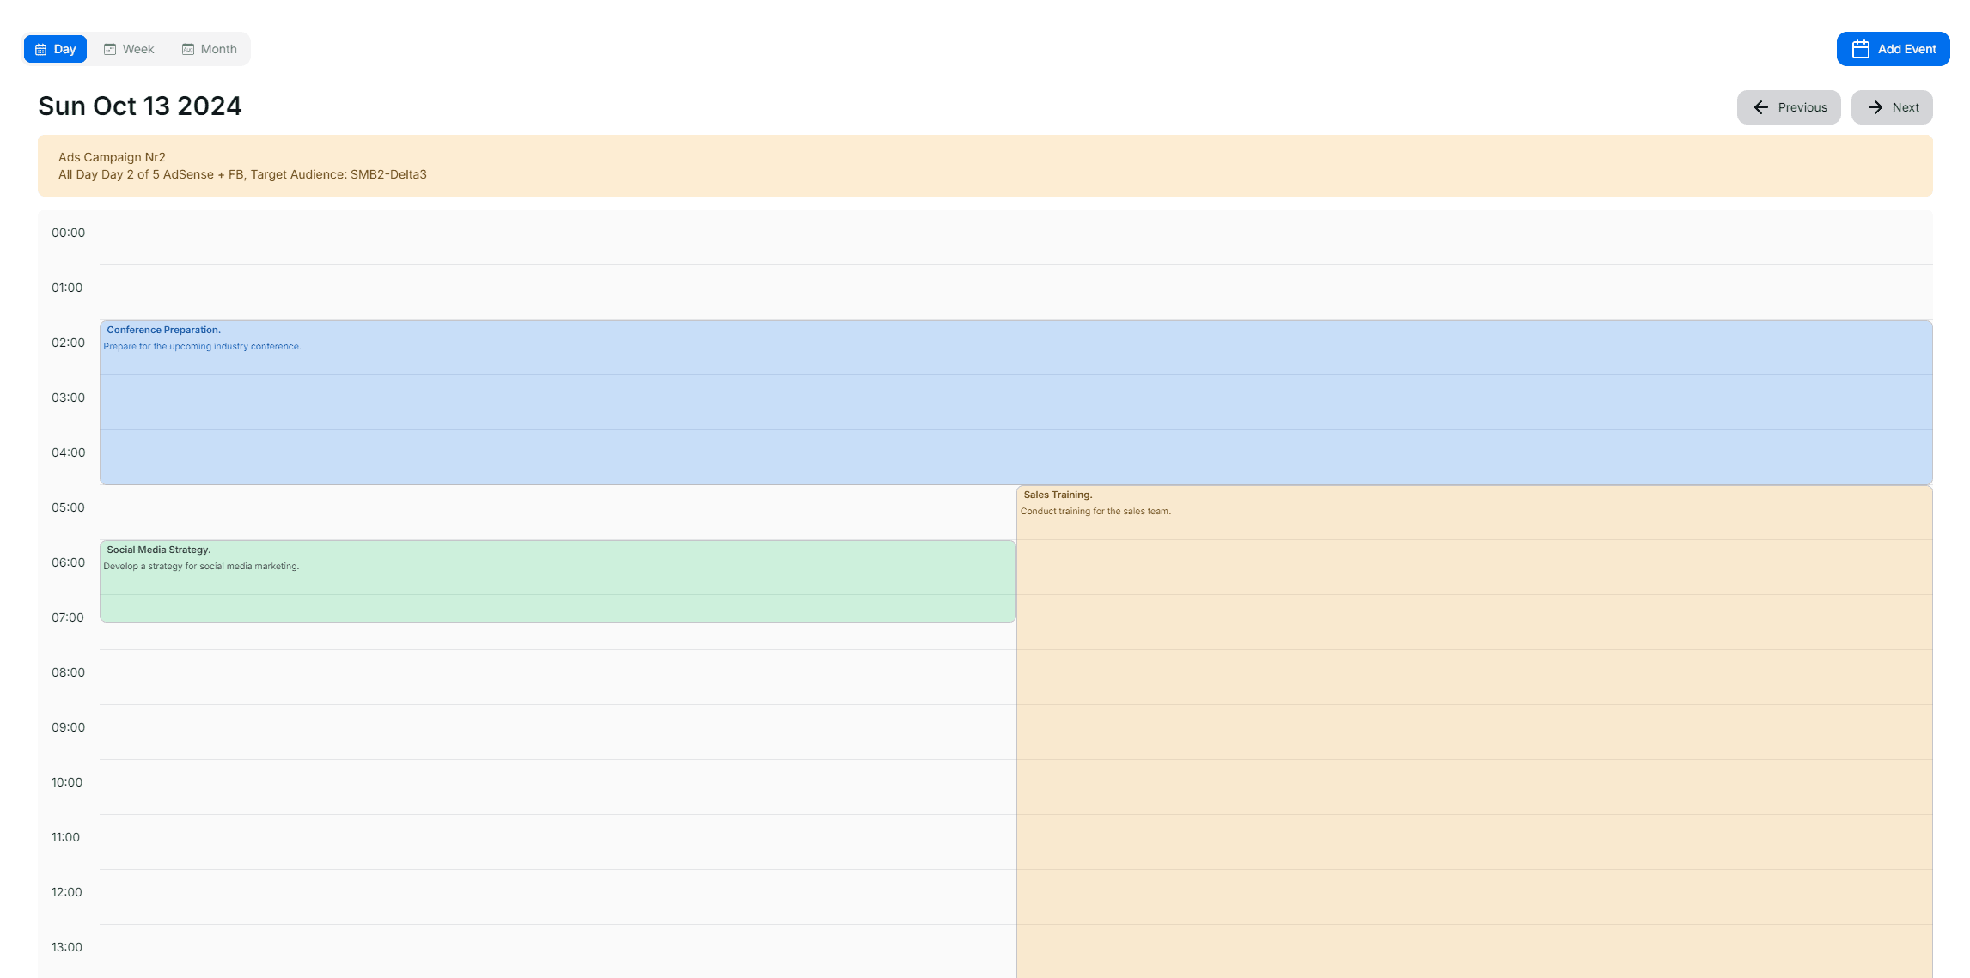Click the Day view calendar icon

pyautogui.click(x=40, y=49)
